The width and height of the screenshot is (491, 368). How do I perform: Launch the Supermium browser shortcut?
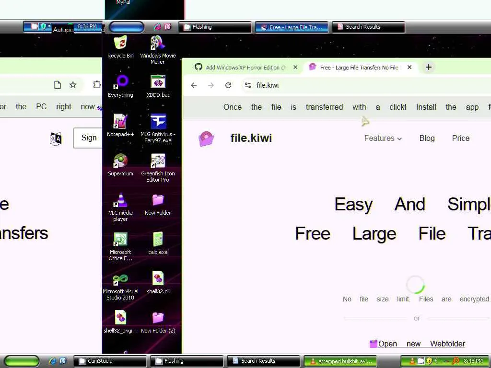tap(120, 165)
